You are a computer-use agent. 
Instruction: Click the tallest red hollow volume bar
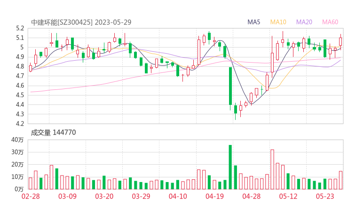pyautogui.click(x=272, y=169)
